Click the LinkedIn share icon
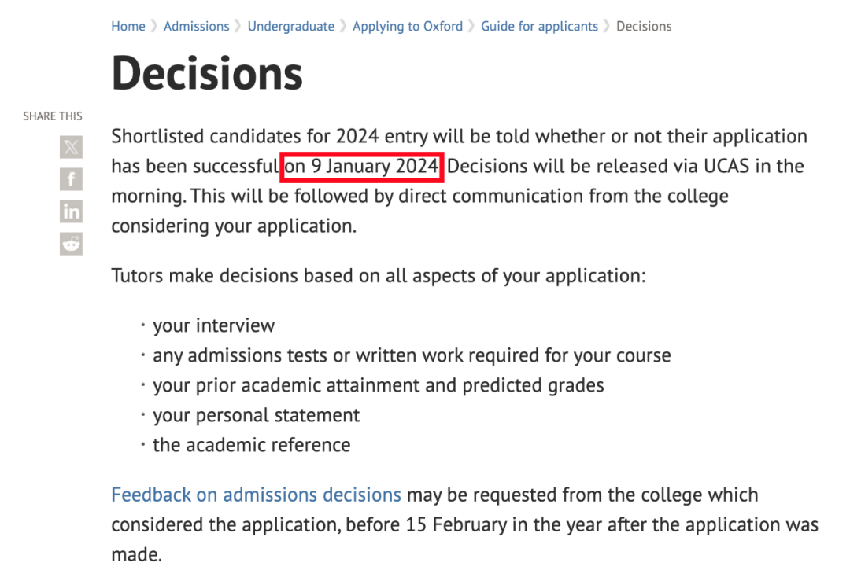This screenshot has width=850, height=581. pyautogui.click(x=71, y=211)
